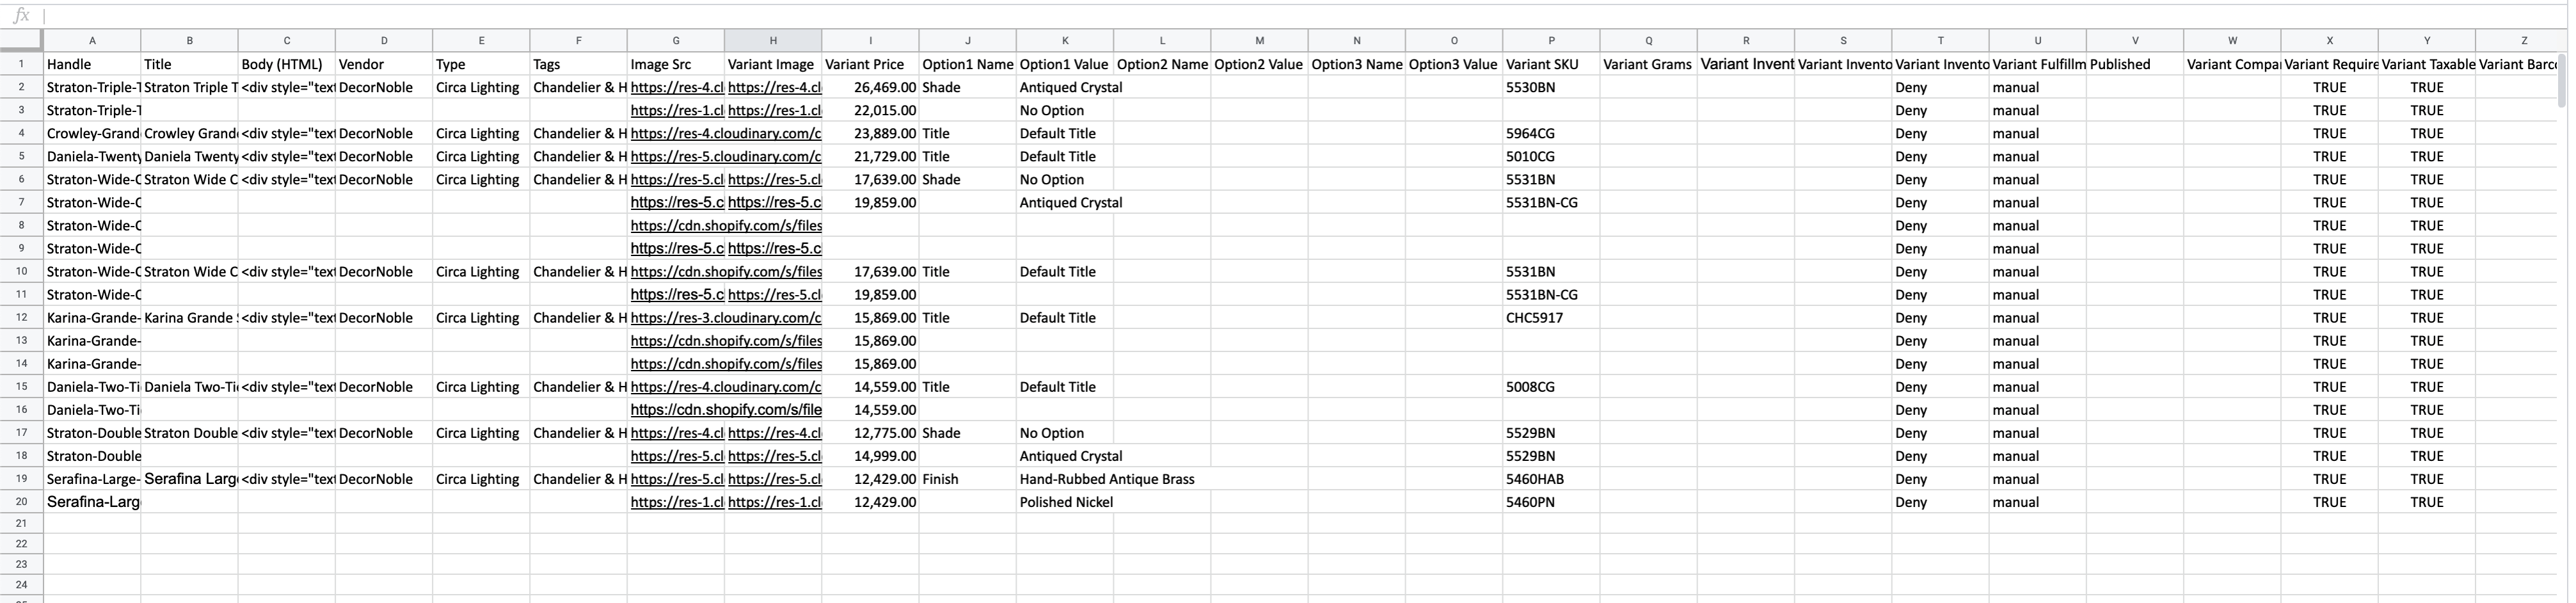Click the 26,469.00 price cell

click(x=870, y=87)
